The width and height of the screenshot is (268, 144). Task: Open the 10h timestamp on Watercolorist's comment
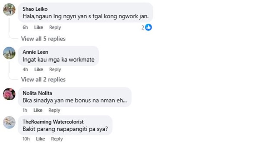click(x=26, y=139)
